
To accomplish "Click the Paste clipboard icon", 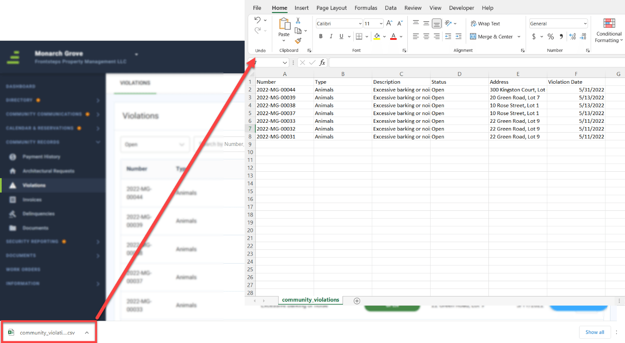I will [284, 24].
